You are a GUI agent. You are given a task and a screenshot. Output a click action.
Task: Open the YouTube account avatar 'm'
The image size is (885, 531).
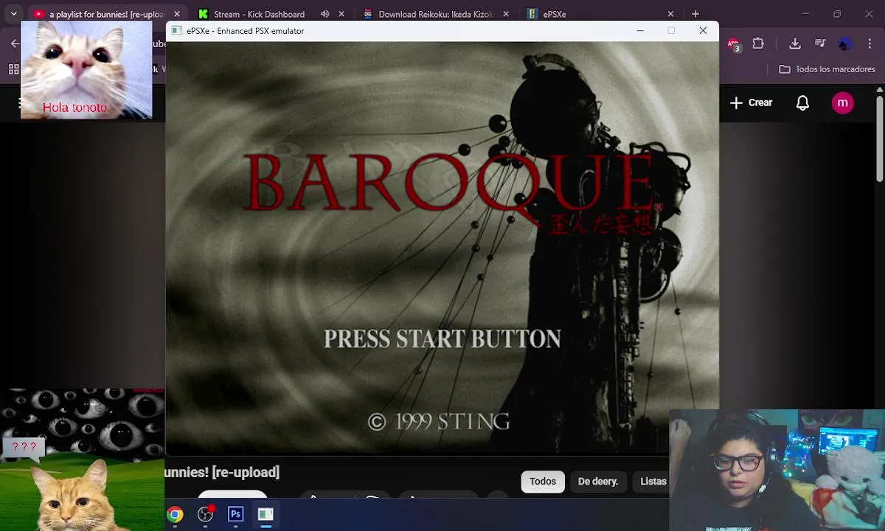click(x=843, y=103)
